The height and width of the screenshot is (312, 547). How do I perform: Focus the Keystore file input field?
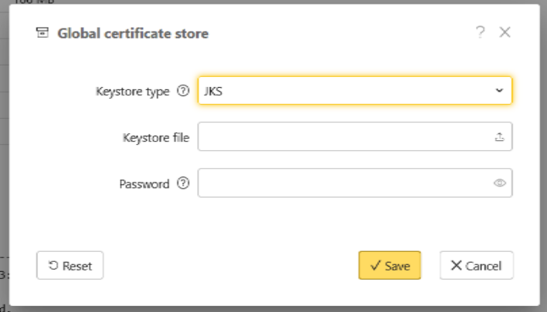pos(344,137)
